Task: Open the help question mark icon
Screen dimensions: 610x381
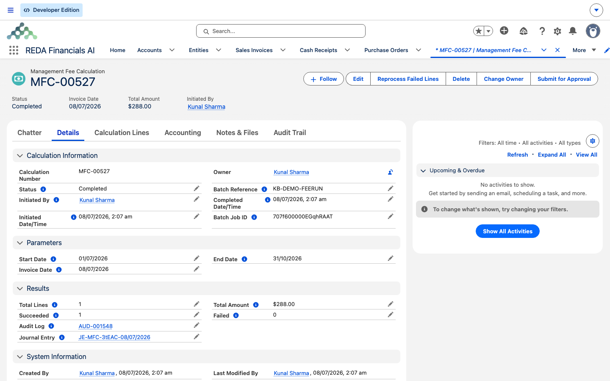Action: tap(542, 31)
